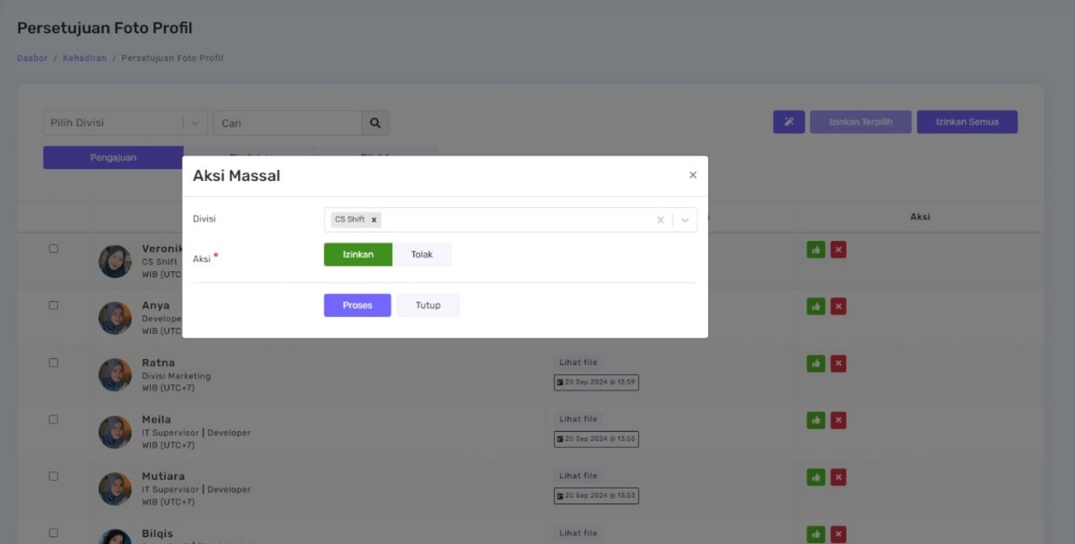Focus the Cari search input field

coord(287,123)
